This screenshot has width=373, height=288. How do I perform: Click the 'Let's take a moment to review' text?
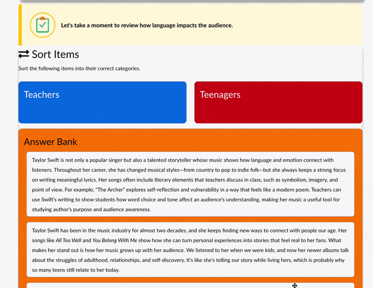[147, 26]
